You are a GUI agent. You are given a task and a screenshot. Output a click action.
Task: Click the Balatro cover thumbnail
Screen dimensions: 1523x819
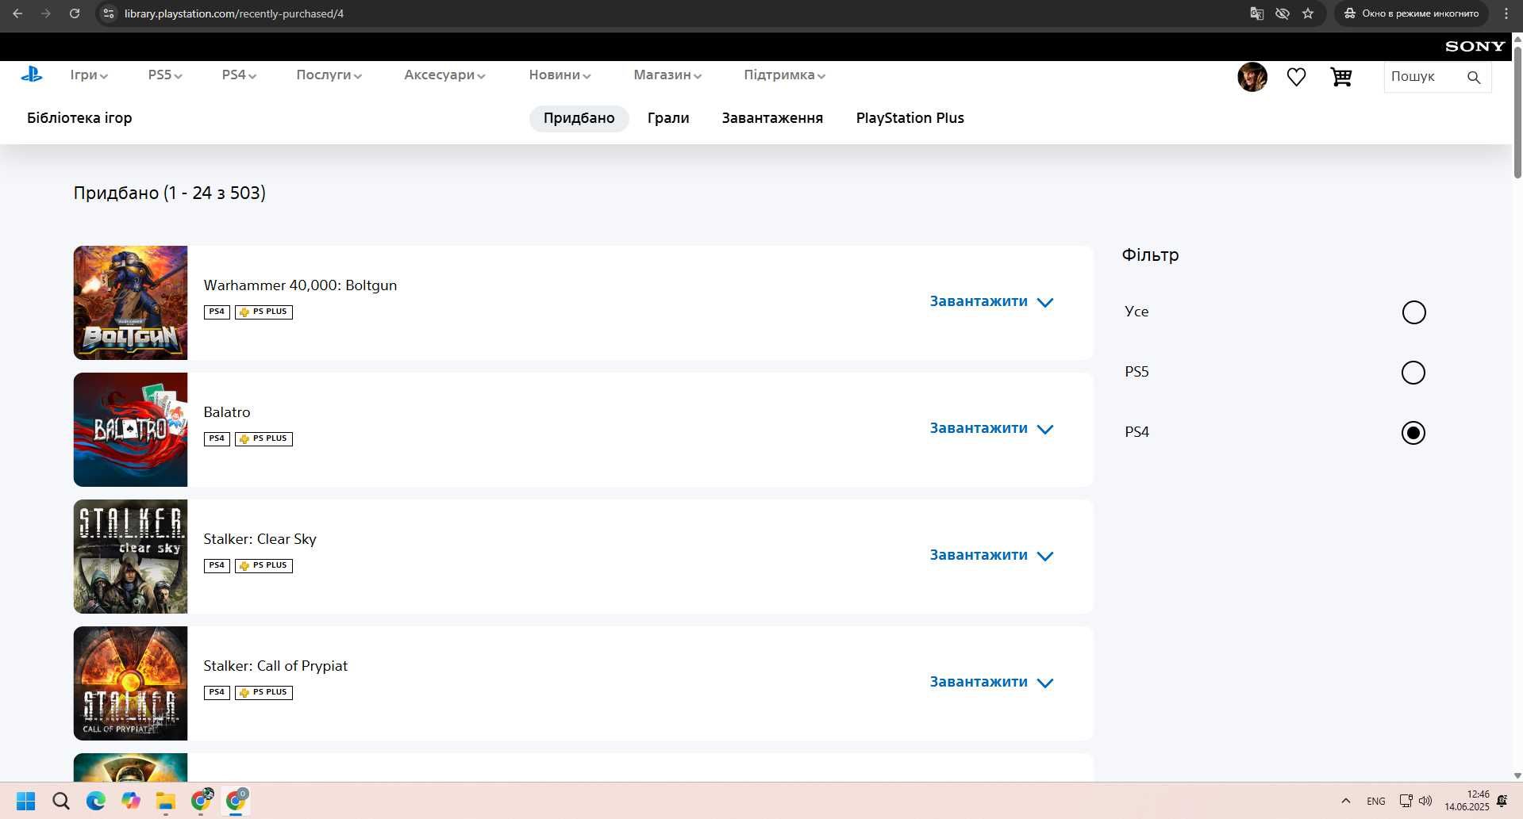[x=130, y=430]
